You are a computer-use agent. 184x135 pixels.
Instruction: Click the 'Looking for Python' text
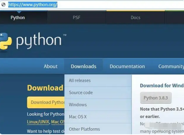(46, 114)
